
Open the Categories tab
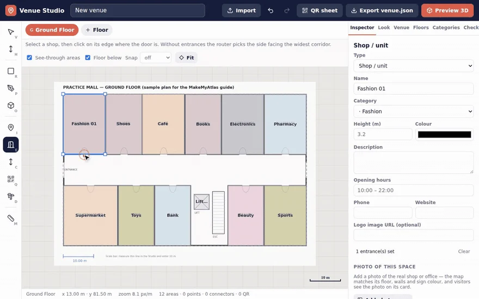(446, 28)
